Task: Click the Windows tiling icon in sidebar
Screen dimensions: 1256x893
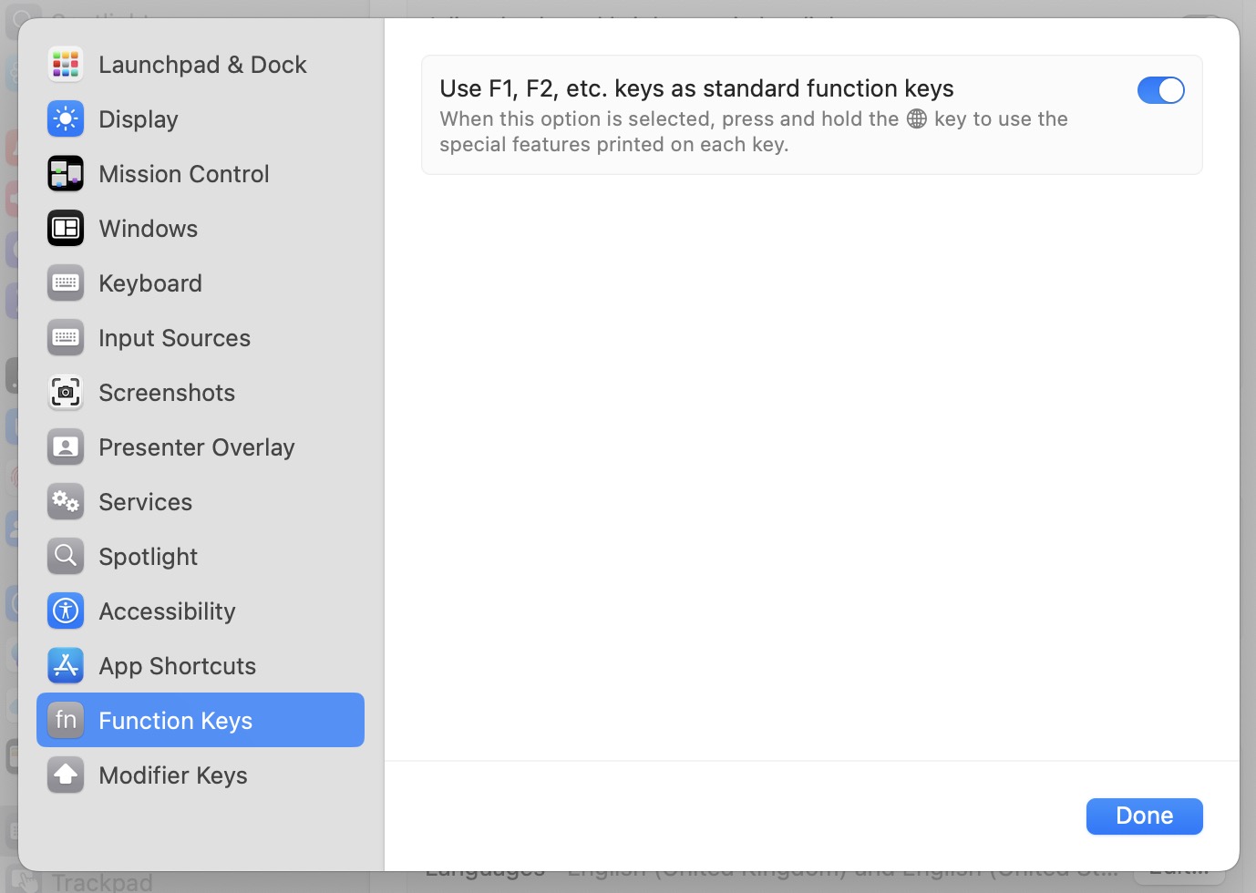Action: 65,228
